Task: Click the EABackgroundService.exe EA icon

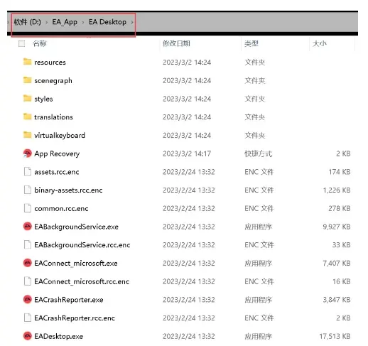Action: tap(27, 227)
